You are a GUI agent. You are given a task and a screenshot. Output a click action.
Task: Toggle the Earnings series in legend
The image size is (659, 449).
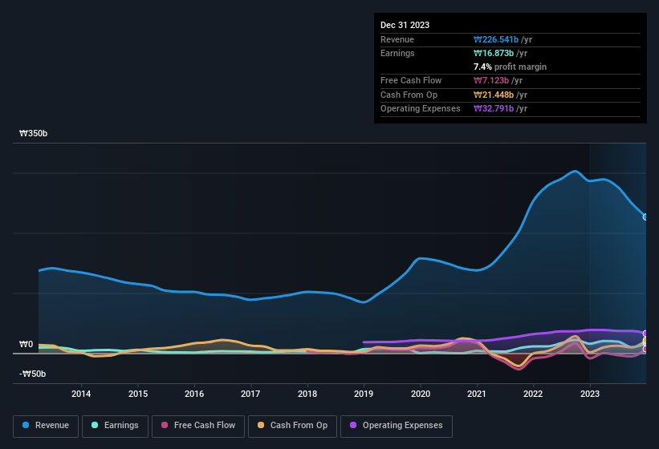(x=115, y=425)
